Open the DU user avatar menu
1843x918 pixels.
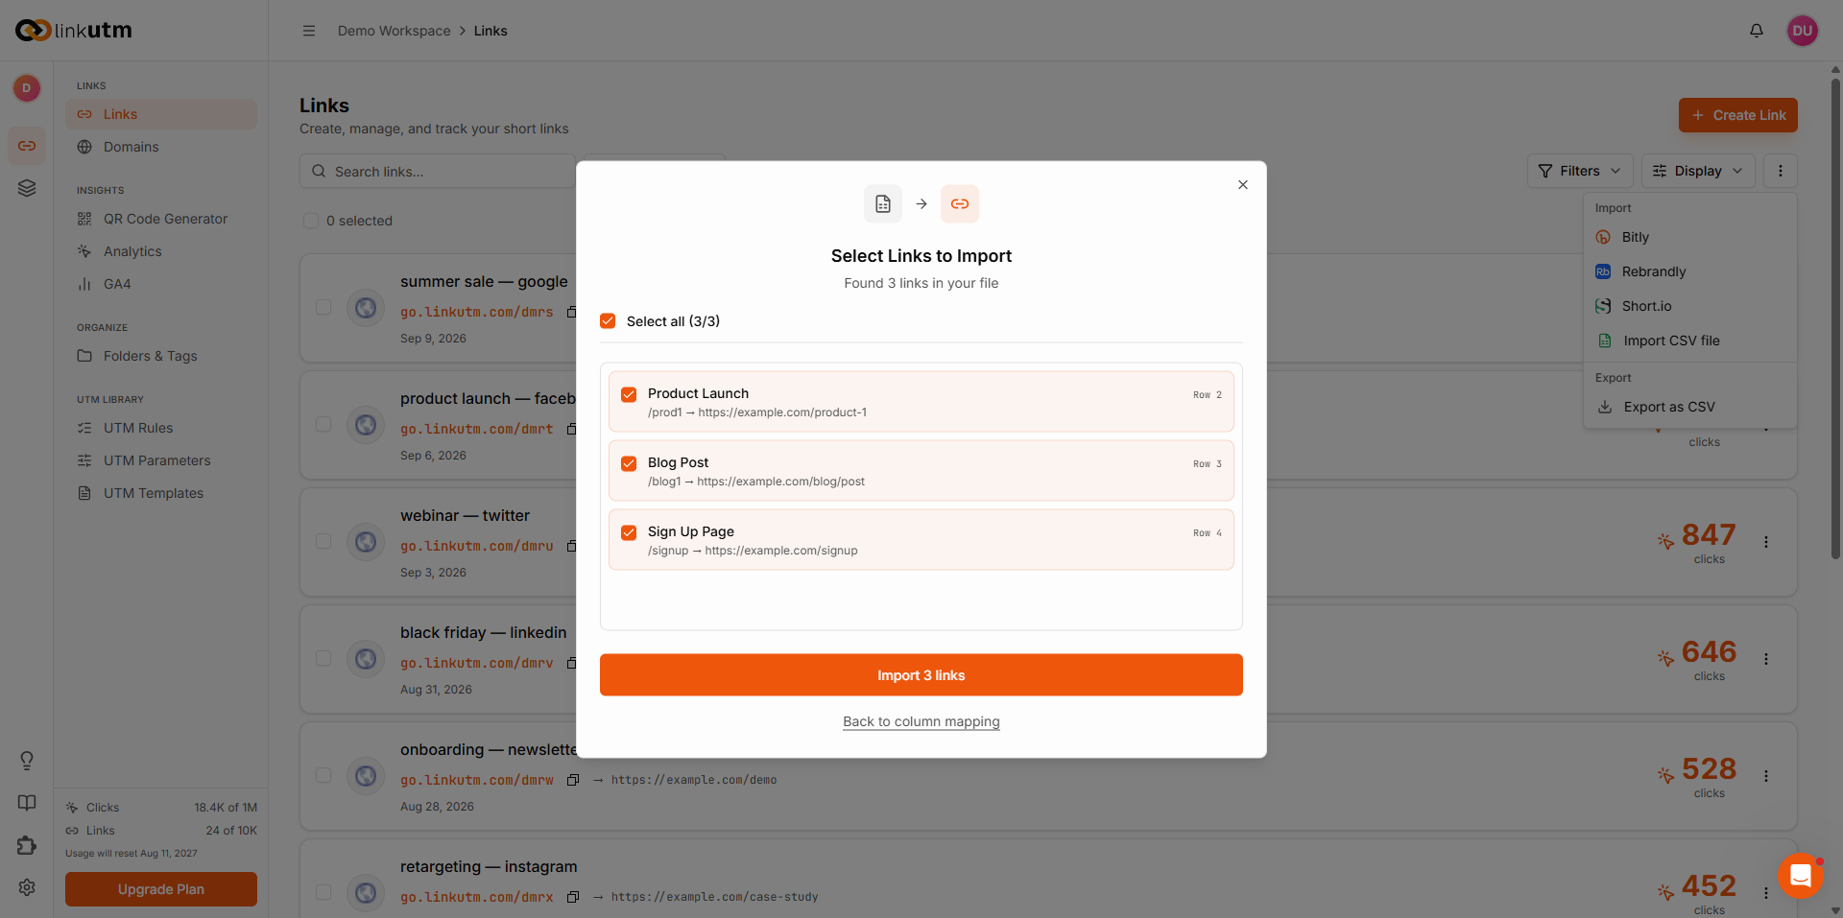point(1803,31)
